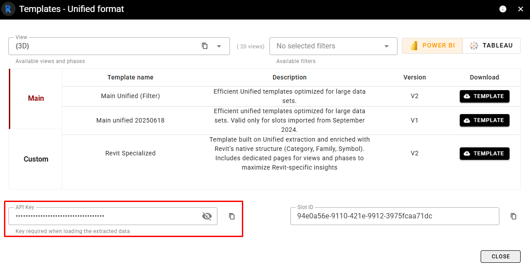Open the filters dropdown
The height and width of the screenshot is (273, 530).
click(386, 46)
